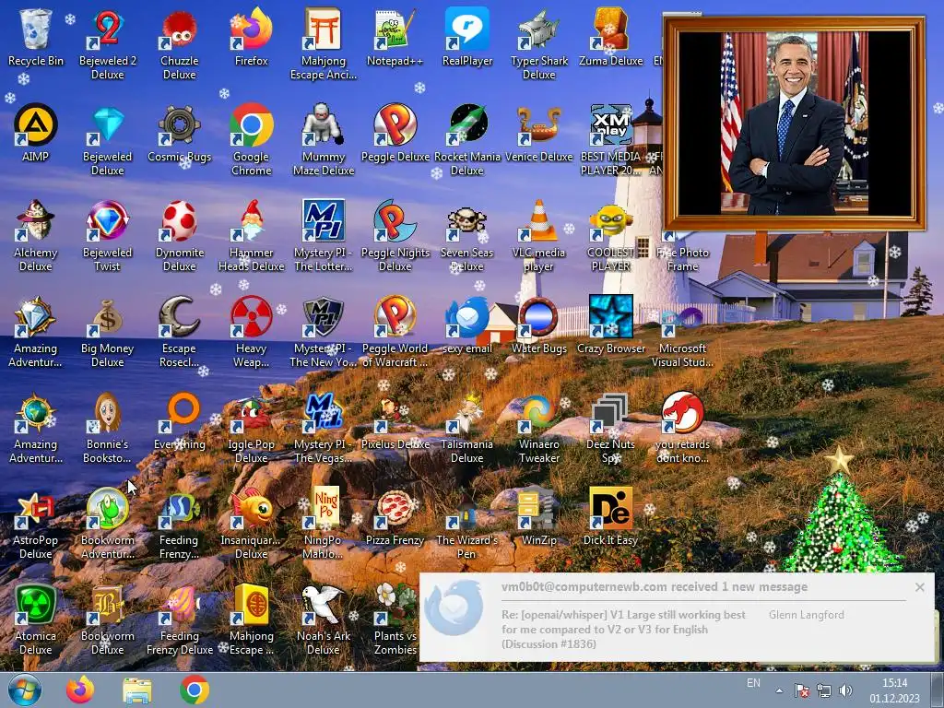
Task: Open the Recycle Bin desktop icon
Action: pos(36,37)
